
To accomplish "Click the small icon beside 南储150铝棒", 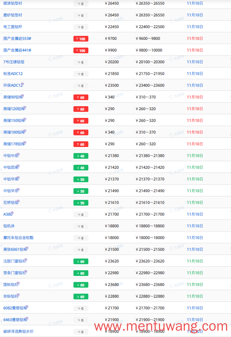I will tap(25, 119).
